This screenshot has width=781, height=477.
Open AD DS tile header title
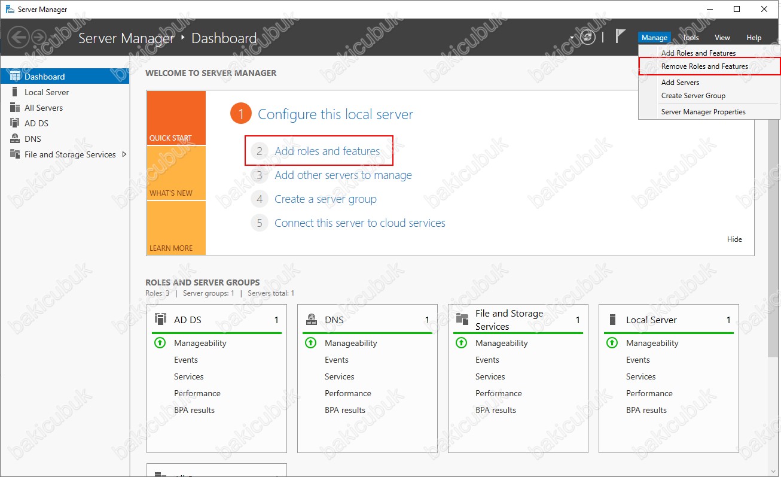[x=188, y=320]
